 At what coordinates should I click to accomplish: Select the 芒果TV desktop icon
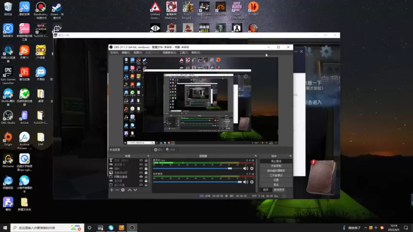pos(24,52)
